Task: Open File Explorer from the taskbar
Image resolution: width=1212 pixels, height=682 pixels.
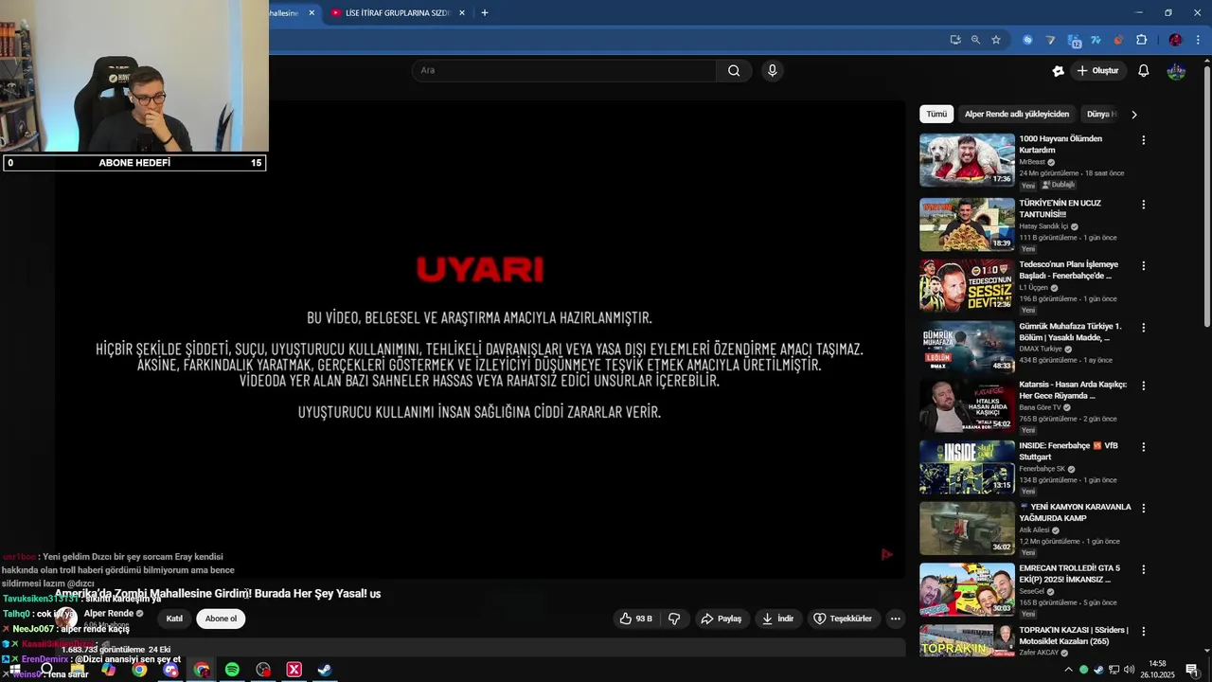Action: coord(78,670)
